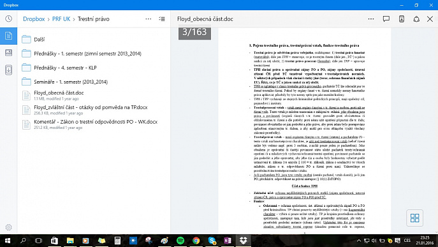Switch CES keyboard language indicator
438x247 pixels.
407,241
